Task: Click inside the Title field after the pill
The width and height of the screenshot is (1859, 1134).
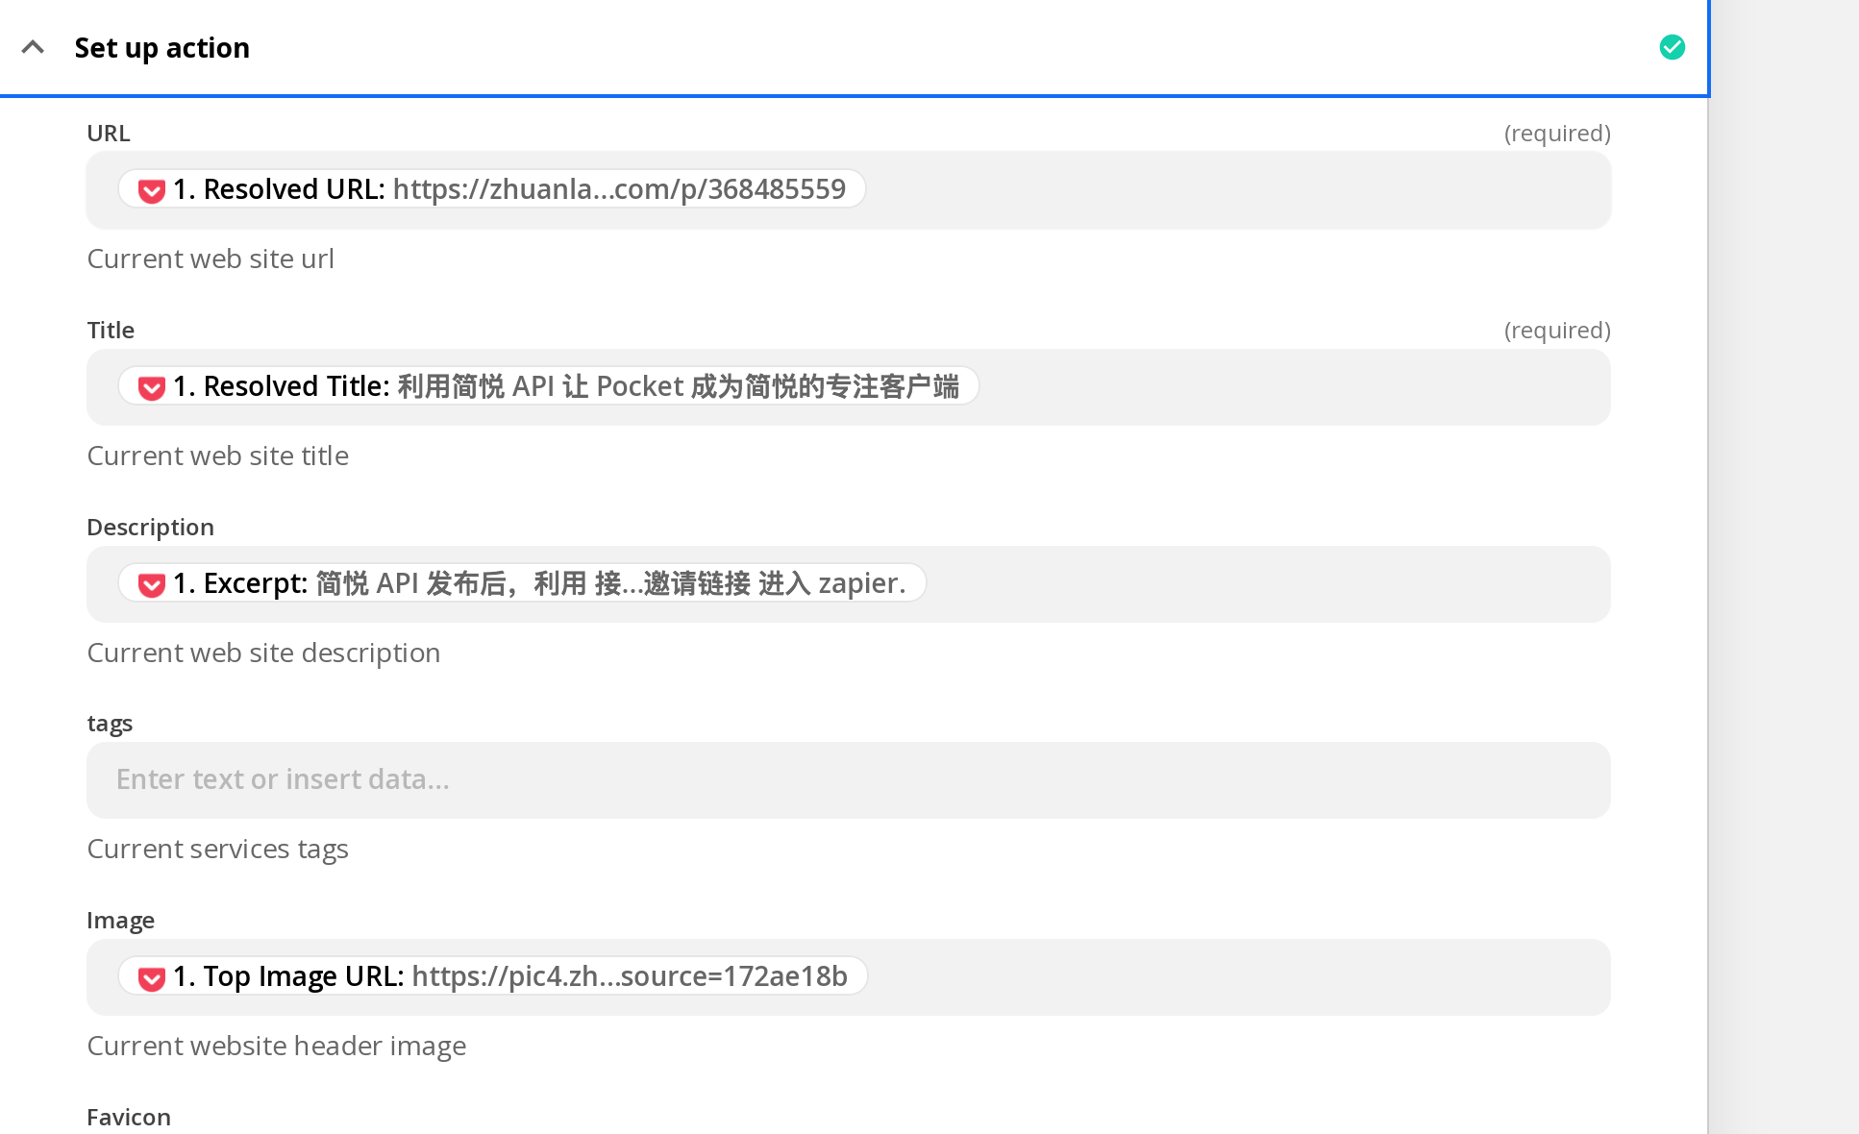Action: [x=1295, y=387]
